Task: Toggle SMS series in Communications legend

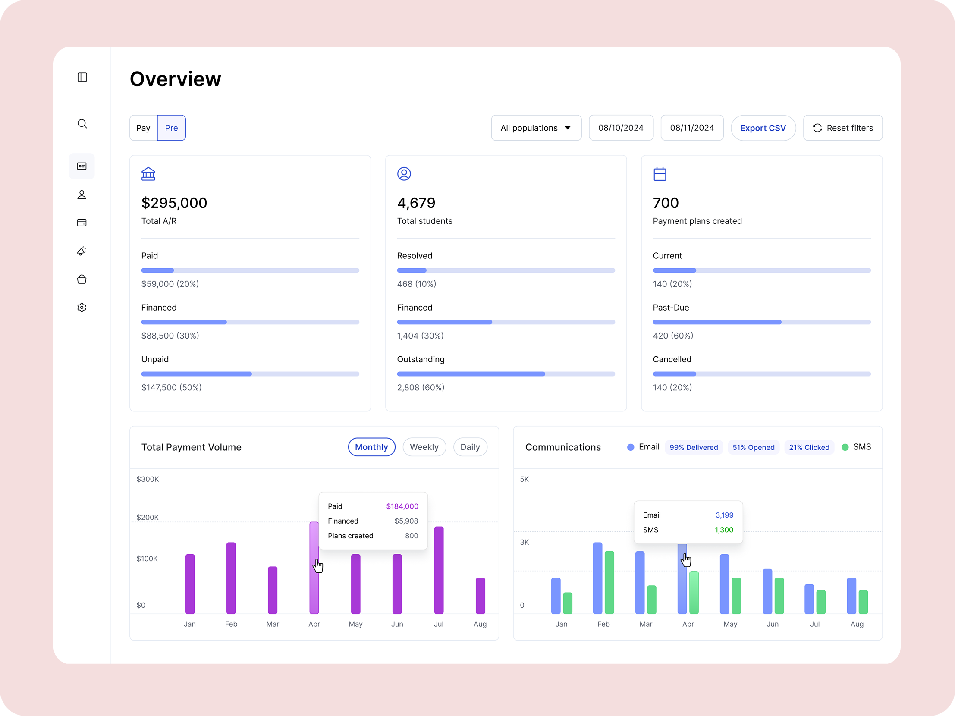Action: (x=856, y=447)
